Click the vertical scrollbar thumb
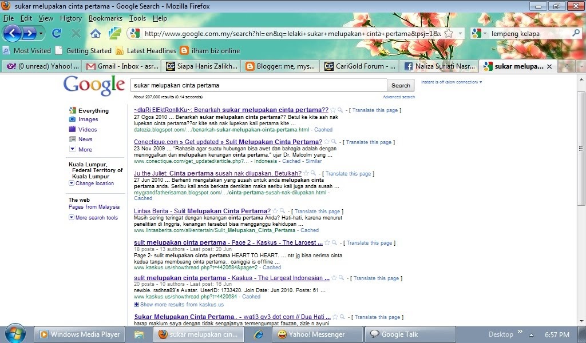 581,148
